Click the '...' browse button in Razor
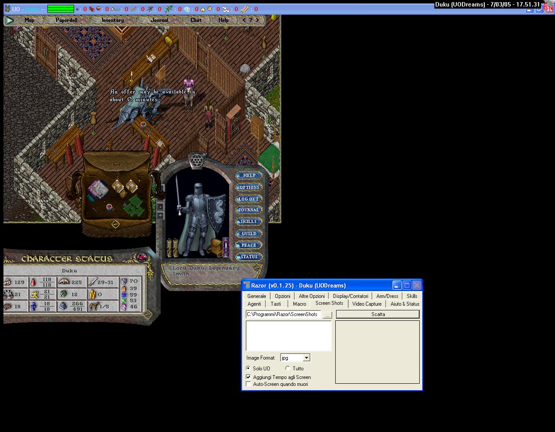The width and height of the screenshot is (555, 432). coord(327,315)
